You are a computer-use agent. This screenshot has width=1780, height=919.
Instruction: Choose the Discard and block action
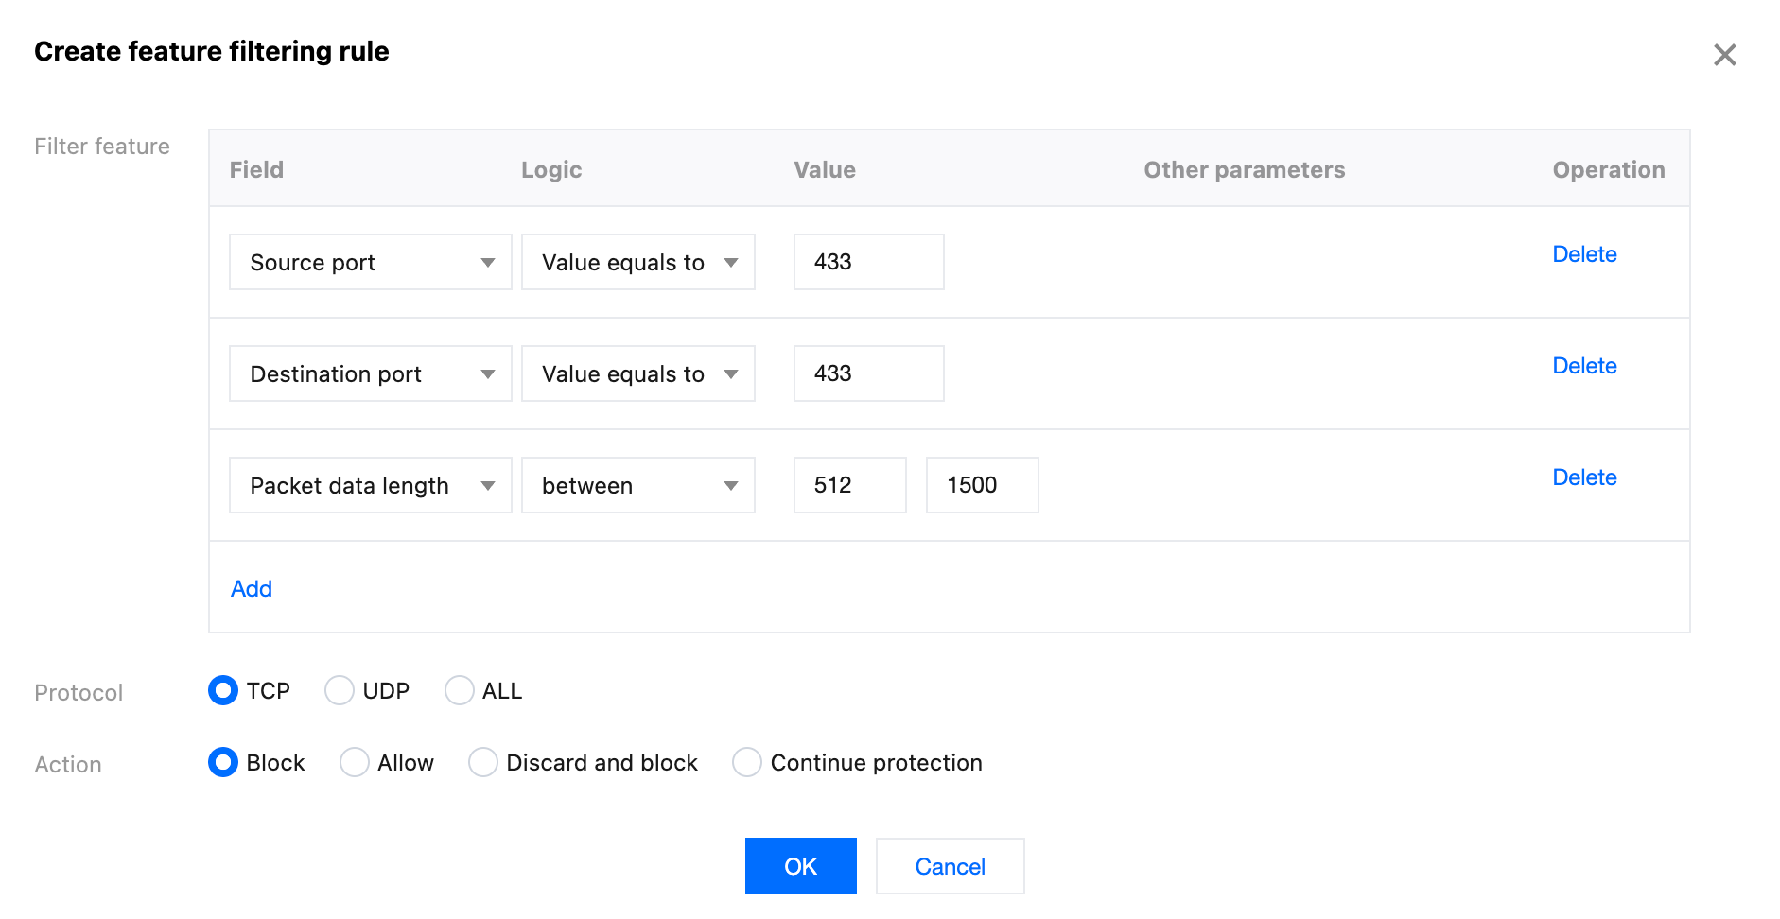483,762
